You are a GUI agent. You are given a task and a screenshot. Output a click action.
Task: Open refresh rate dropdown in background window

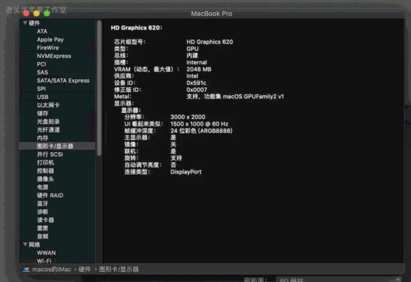[339, 279]
